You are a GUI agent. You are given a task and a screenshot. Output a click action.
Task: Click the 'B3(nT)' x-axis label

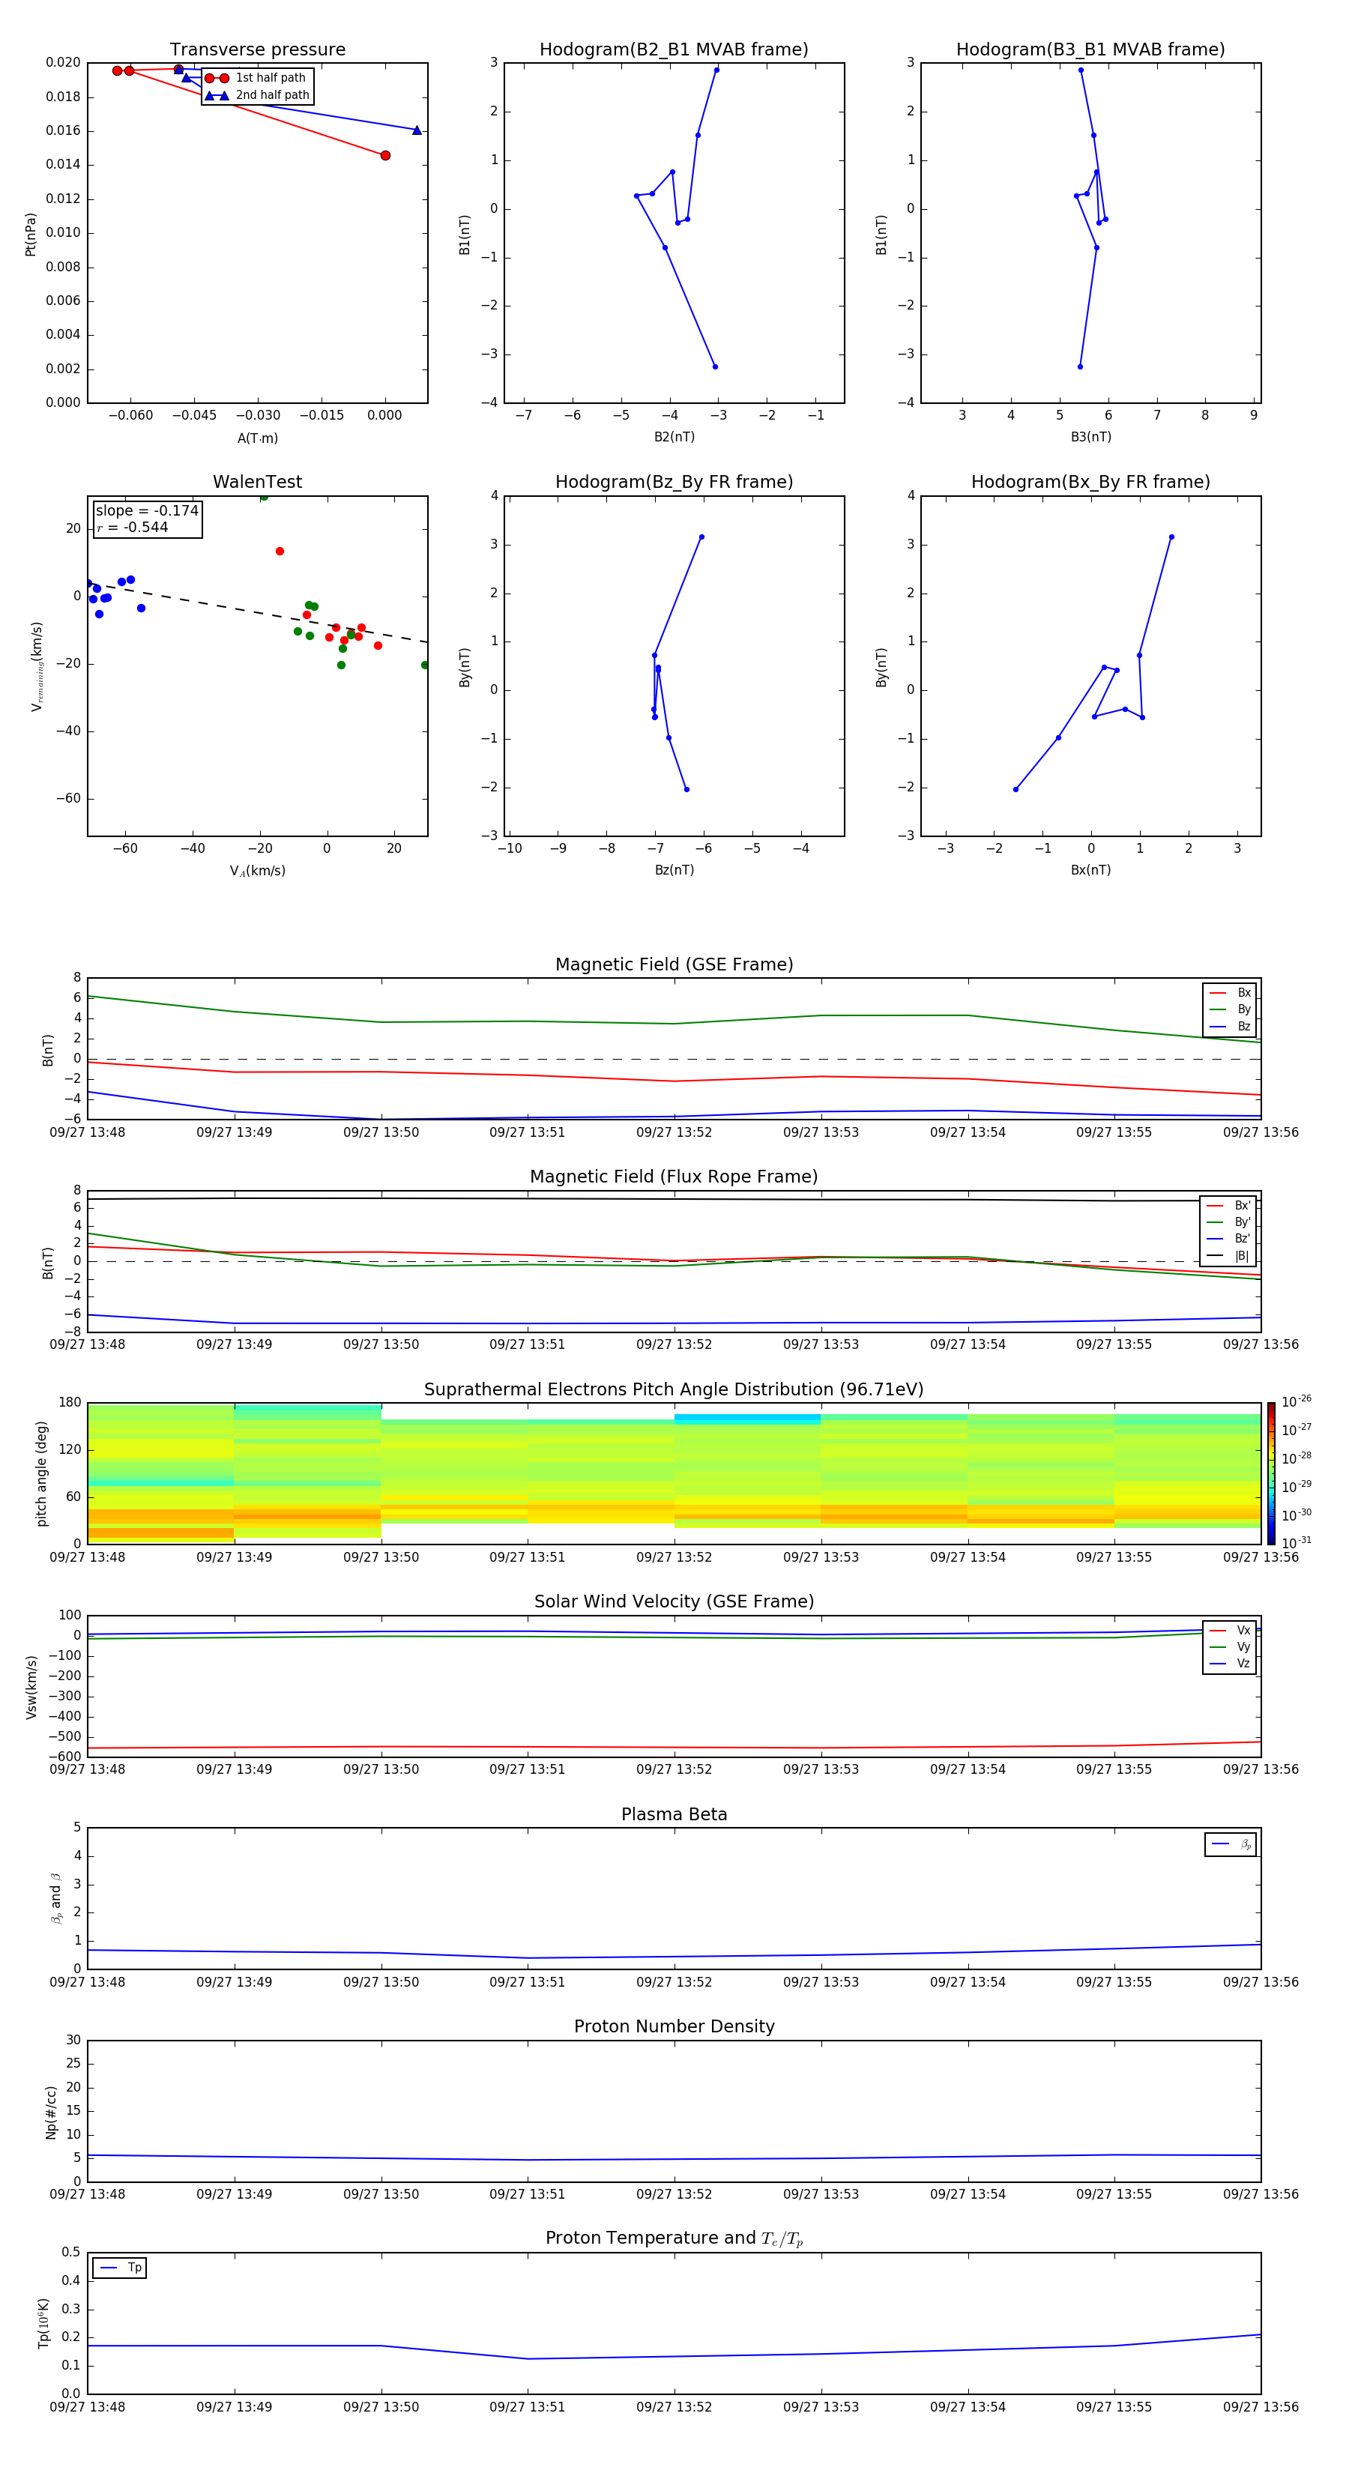(1090, 437)
